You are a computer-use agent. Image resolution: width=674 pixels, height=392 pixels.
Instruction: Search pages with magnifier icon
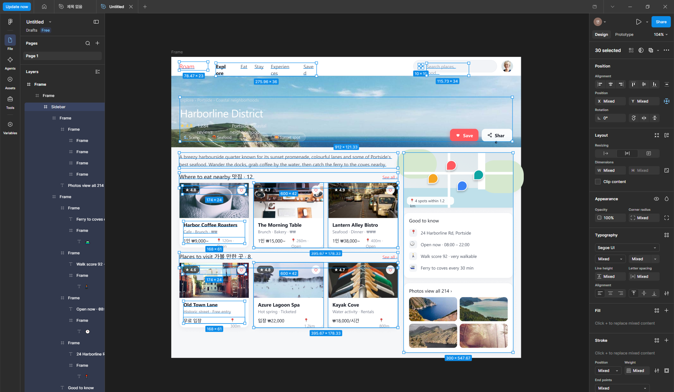(x=88, y=43)
